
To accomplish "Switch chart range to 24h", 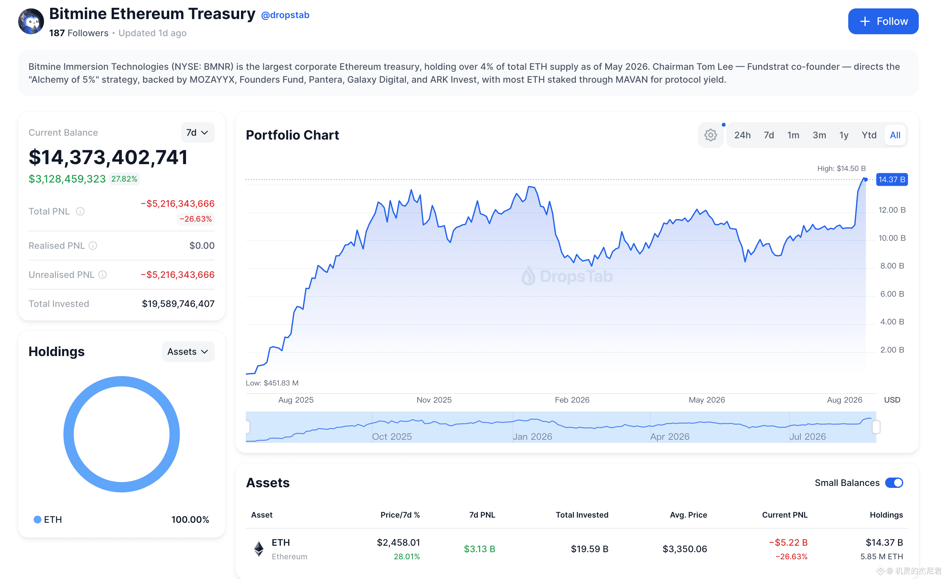I will tap(742, 135).
